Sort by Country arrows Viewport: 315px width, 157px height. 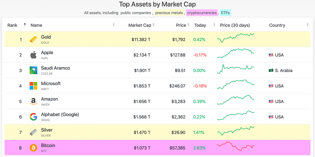click(x=307, y=25)
